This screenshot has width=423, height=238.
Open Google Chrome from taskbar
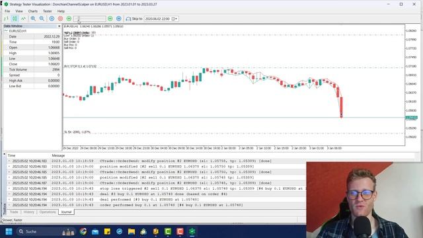coord(83,231)
